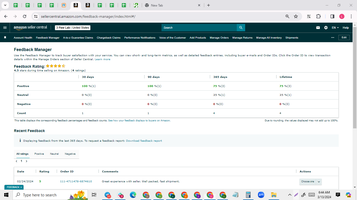The image size is (357, 200).
Task: Open A-to-z Guarantee Claims
Action: click(78, 37)
